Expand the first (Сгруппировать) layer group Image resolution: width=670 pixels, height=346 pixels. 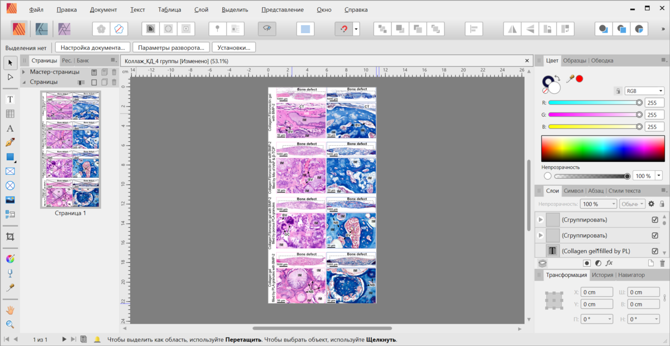click(x=540, y=220)
